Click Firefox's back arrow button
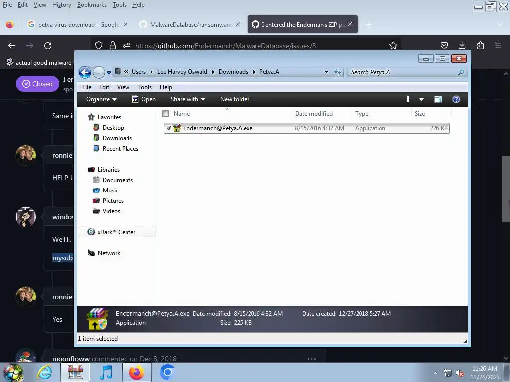This screenshot has height=382, width=510. click(x=12, y=45)
